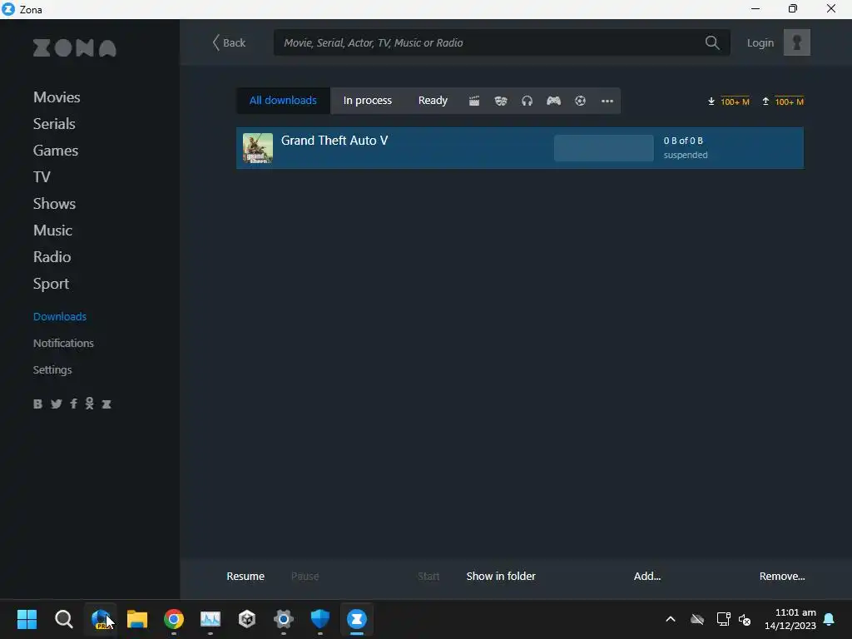
Task: Open the Zona social link icon
Action: [x=106, y=404]
